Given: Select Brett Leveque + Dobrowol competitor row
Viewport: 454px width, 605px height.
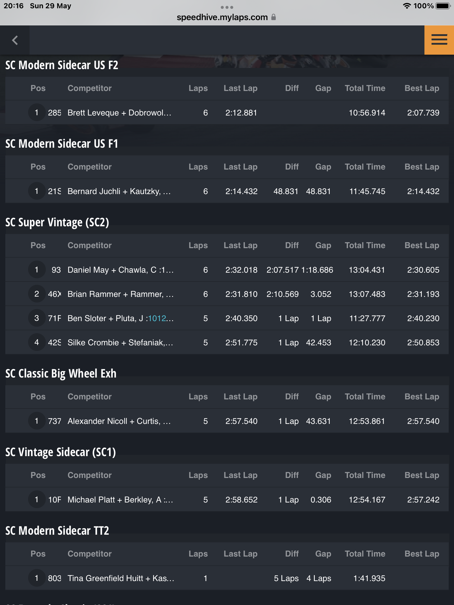Looking at the screenshot, I should pos(227,113).
